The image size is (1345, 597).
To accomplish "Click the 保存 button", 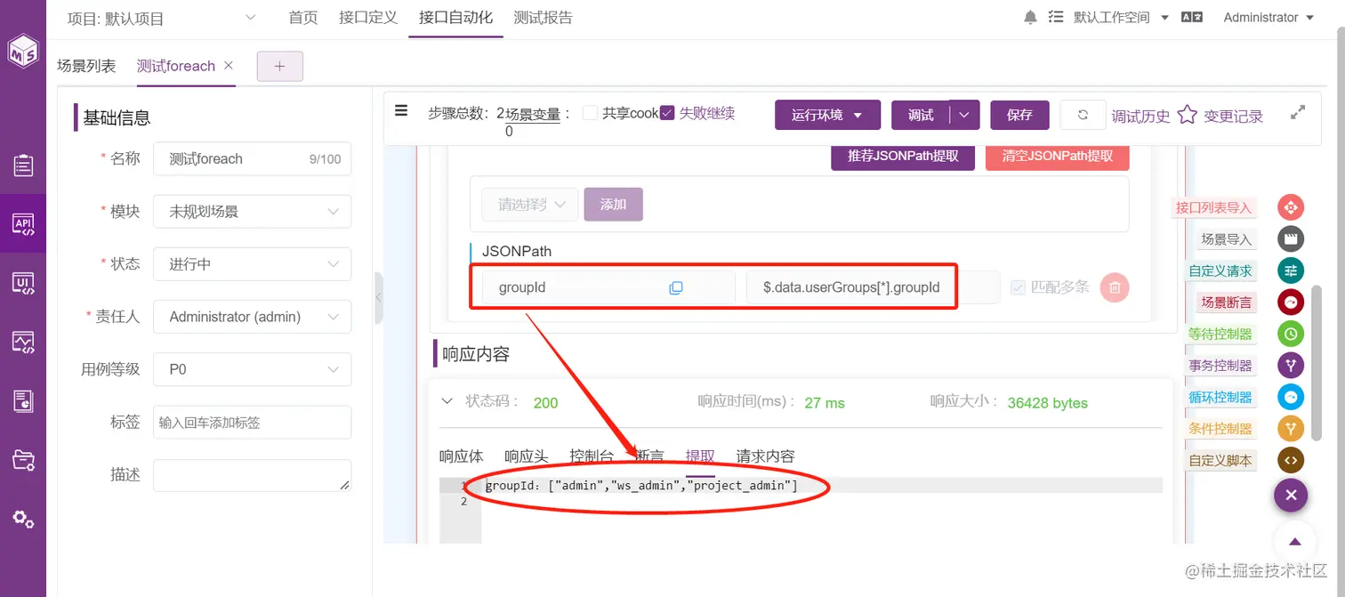I will coord(1019,115).
